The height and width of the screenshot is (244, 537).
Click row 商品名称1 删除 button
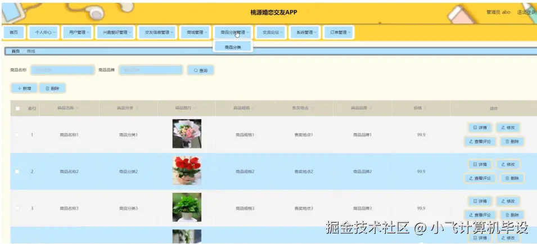pos(512,141)
